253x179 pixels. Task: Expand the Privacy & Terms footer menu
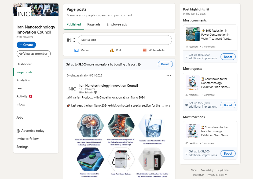pyautogui.click(x=217, y=175)
